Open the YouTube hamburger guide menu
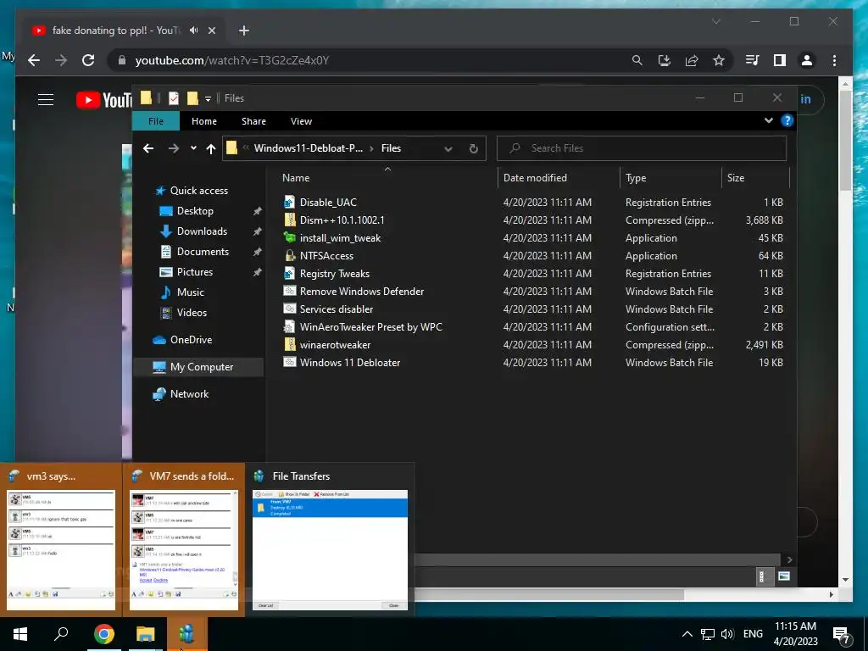Viewport: 868px width, 651px height. [x=46, y=100]
